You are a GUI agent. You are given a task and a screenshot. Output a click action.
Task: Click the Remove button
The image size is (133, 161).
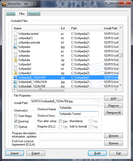tap(113, 106)
